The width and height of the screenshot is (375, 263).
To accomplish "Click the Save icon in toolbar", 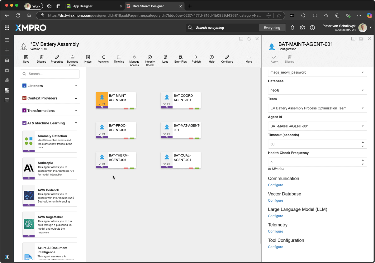I will pos(26,59).
